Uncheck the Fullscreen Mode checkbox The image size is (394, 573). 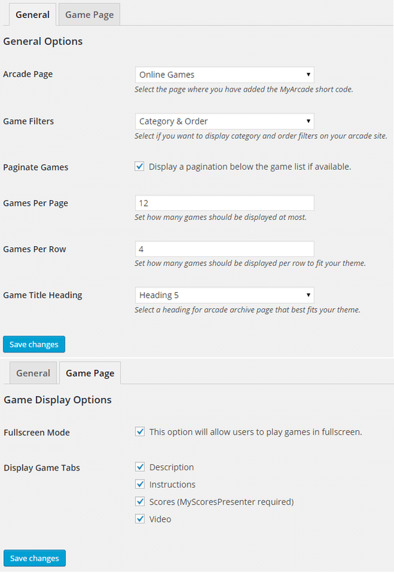point(140,431)
